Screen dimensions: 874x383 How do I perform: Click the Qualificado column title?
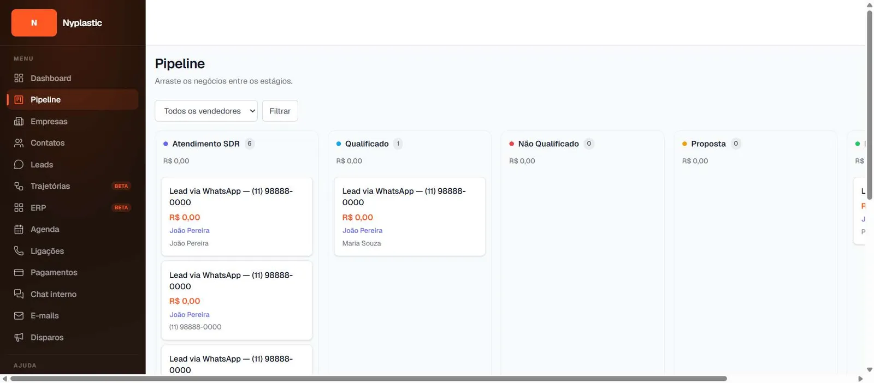[367, 143]
